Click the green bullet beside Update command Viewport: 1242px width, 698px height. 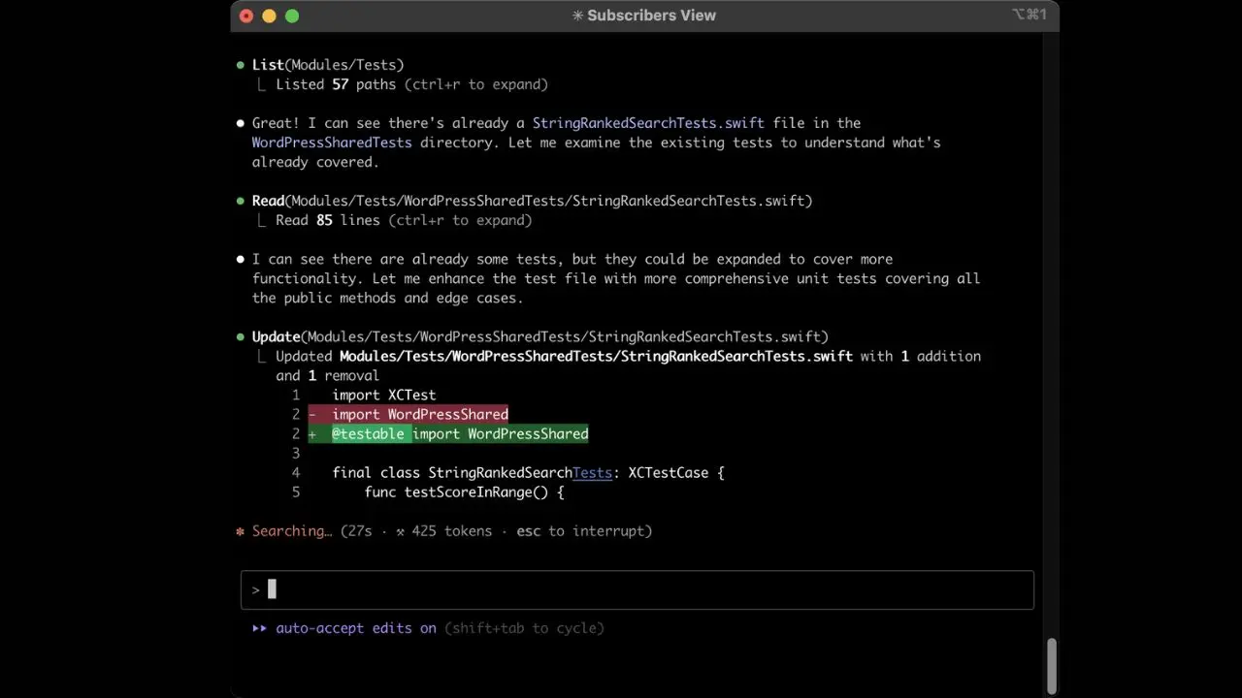tap(241, 336)
